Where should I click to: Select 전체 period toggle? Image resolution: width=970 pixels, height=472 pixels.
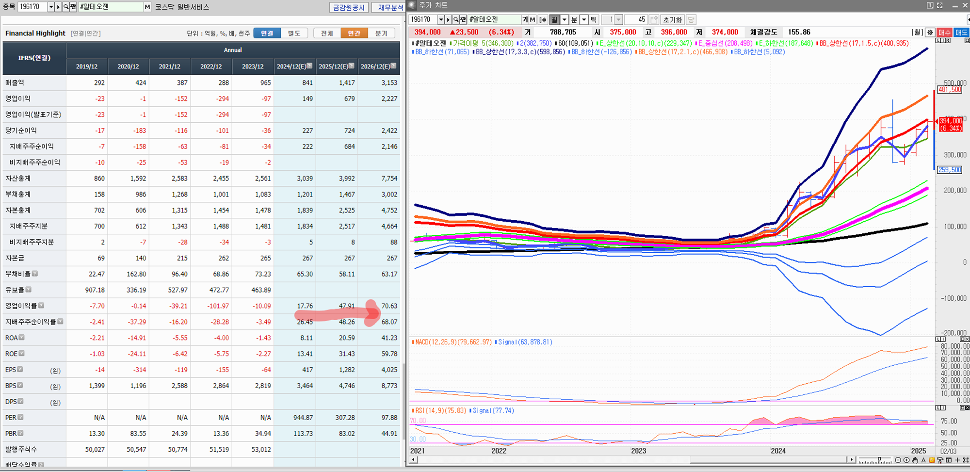pos(327,33)
